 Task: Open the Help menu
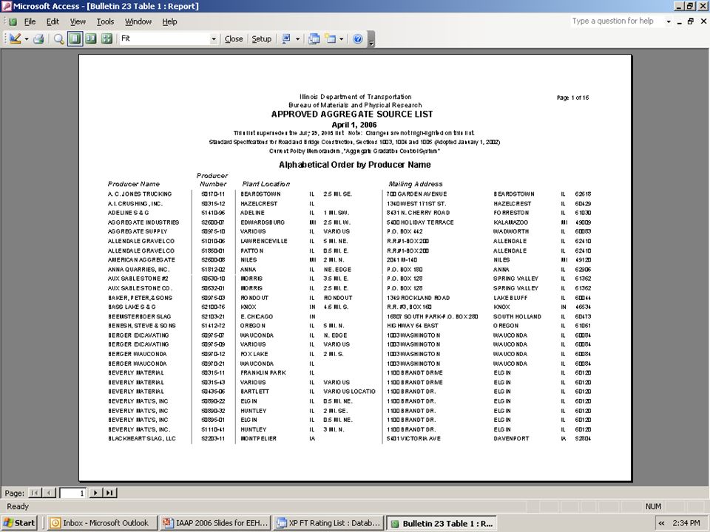click(169, 21)
